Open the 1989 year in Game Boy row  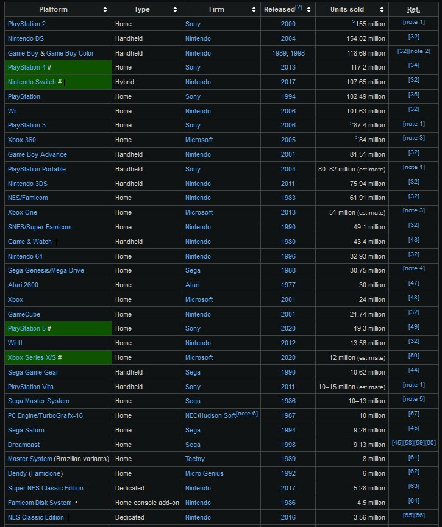click(279, 53)
